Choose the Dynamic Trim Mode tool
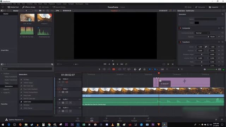This screenshot has height=127, width=226. click(x=109, y=69)
